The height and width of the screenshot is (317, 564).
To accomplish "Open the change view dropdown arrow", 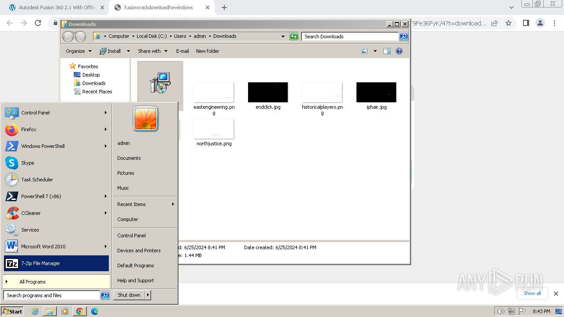I will [375, 51].
